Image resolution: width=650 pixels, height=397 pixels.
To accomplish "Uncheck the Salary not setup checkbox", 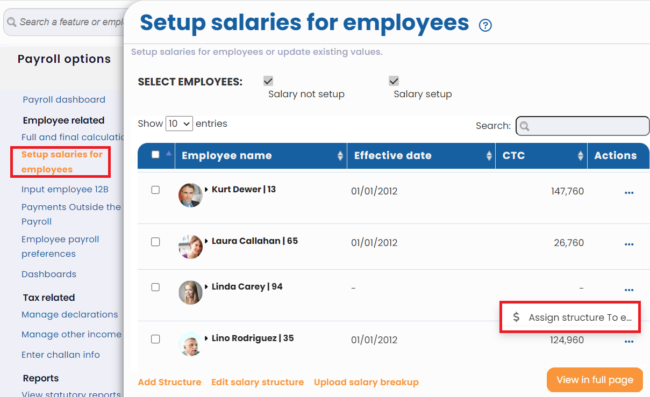I will point(268,81).
